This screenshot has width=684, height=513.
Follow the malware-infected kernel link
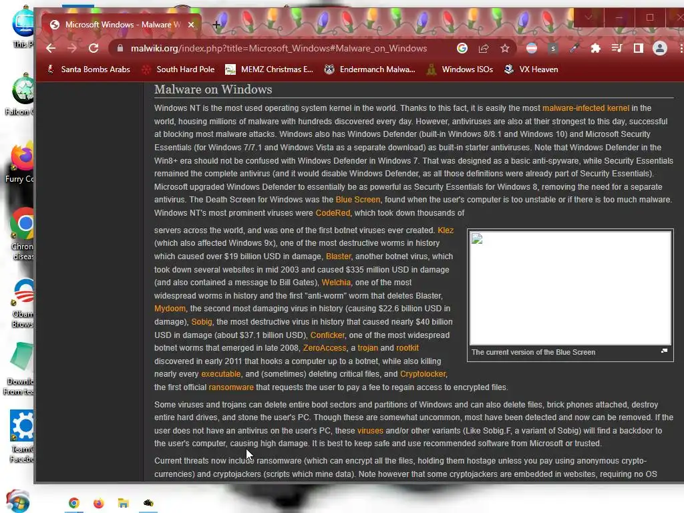585,108
